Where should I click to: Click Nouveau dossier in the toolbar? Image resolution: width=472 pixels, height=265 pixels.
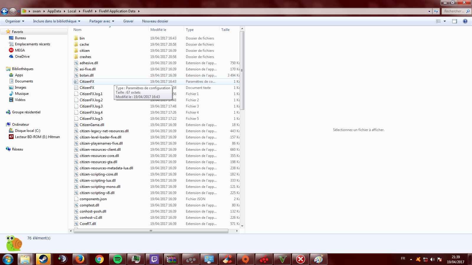(x=155, y=21)
